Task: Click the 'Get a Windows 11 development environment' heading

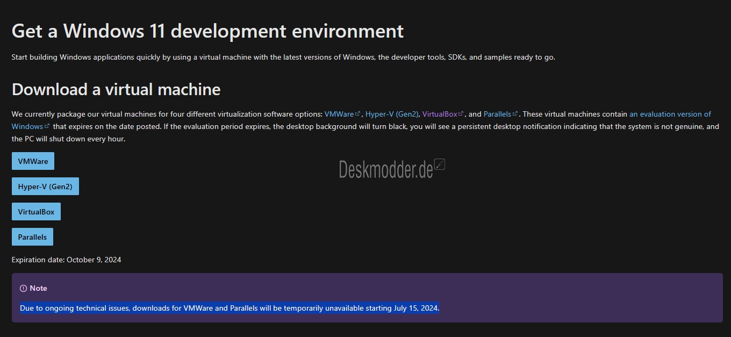Action: click(207, 31)
